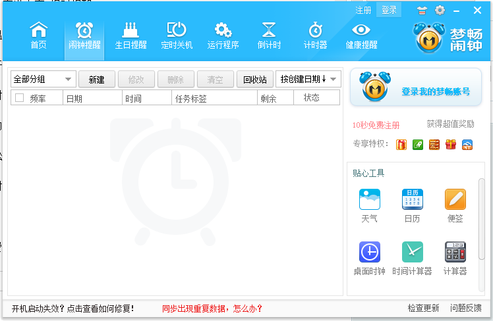493x321 pixels.
Task: Click the blue cloud privilege icon
Action: point(467,145)
